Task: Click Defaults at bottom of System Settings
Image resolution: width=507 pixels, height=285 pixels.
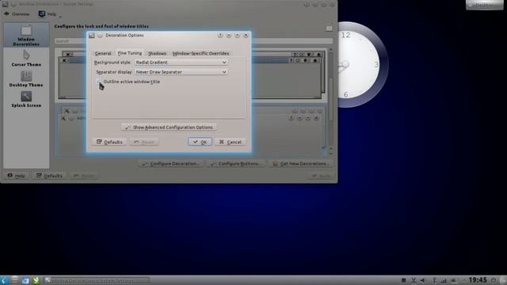Action: click(49, 176)
